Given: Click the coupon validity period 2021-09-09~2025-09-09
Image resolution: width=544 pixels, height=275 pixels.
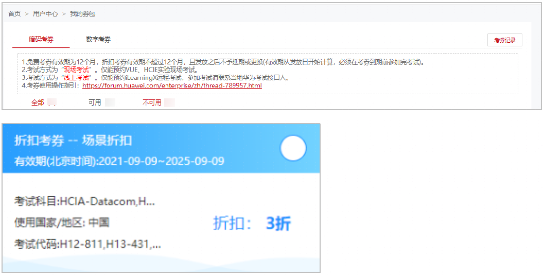Looking at the screenshot, I should [161, 161].
